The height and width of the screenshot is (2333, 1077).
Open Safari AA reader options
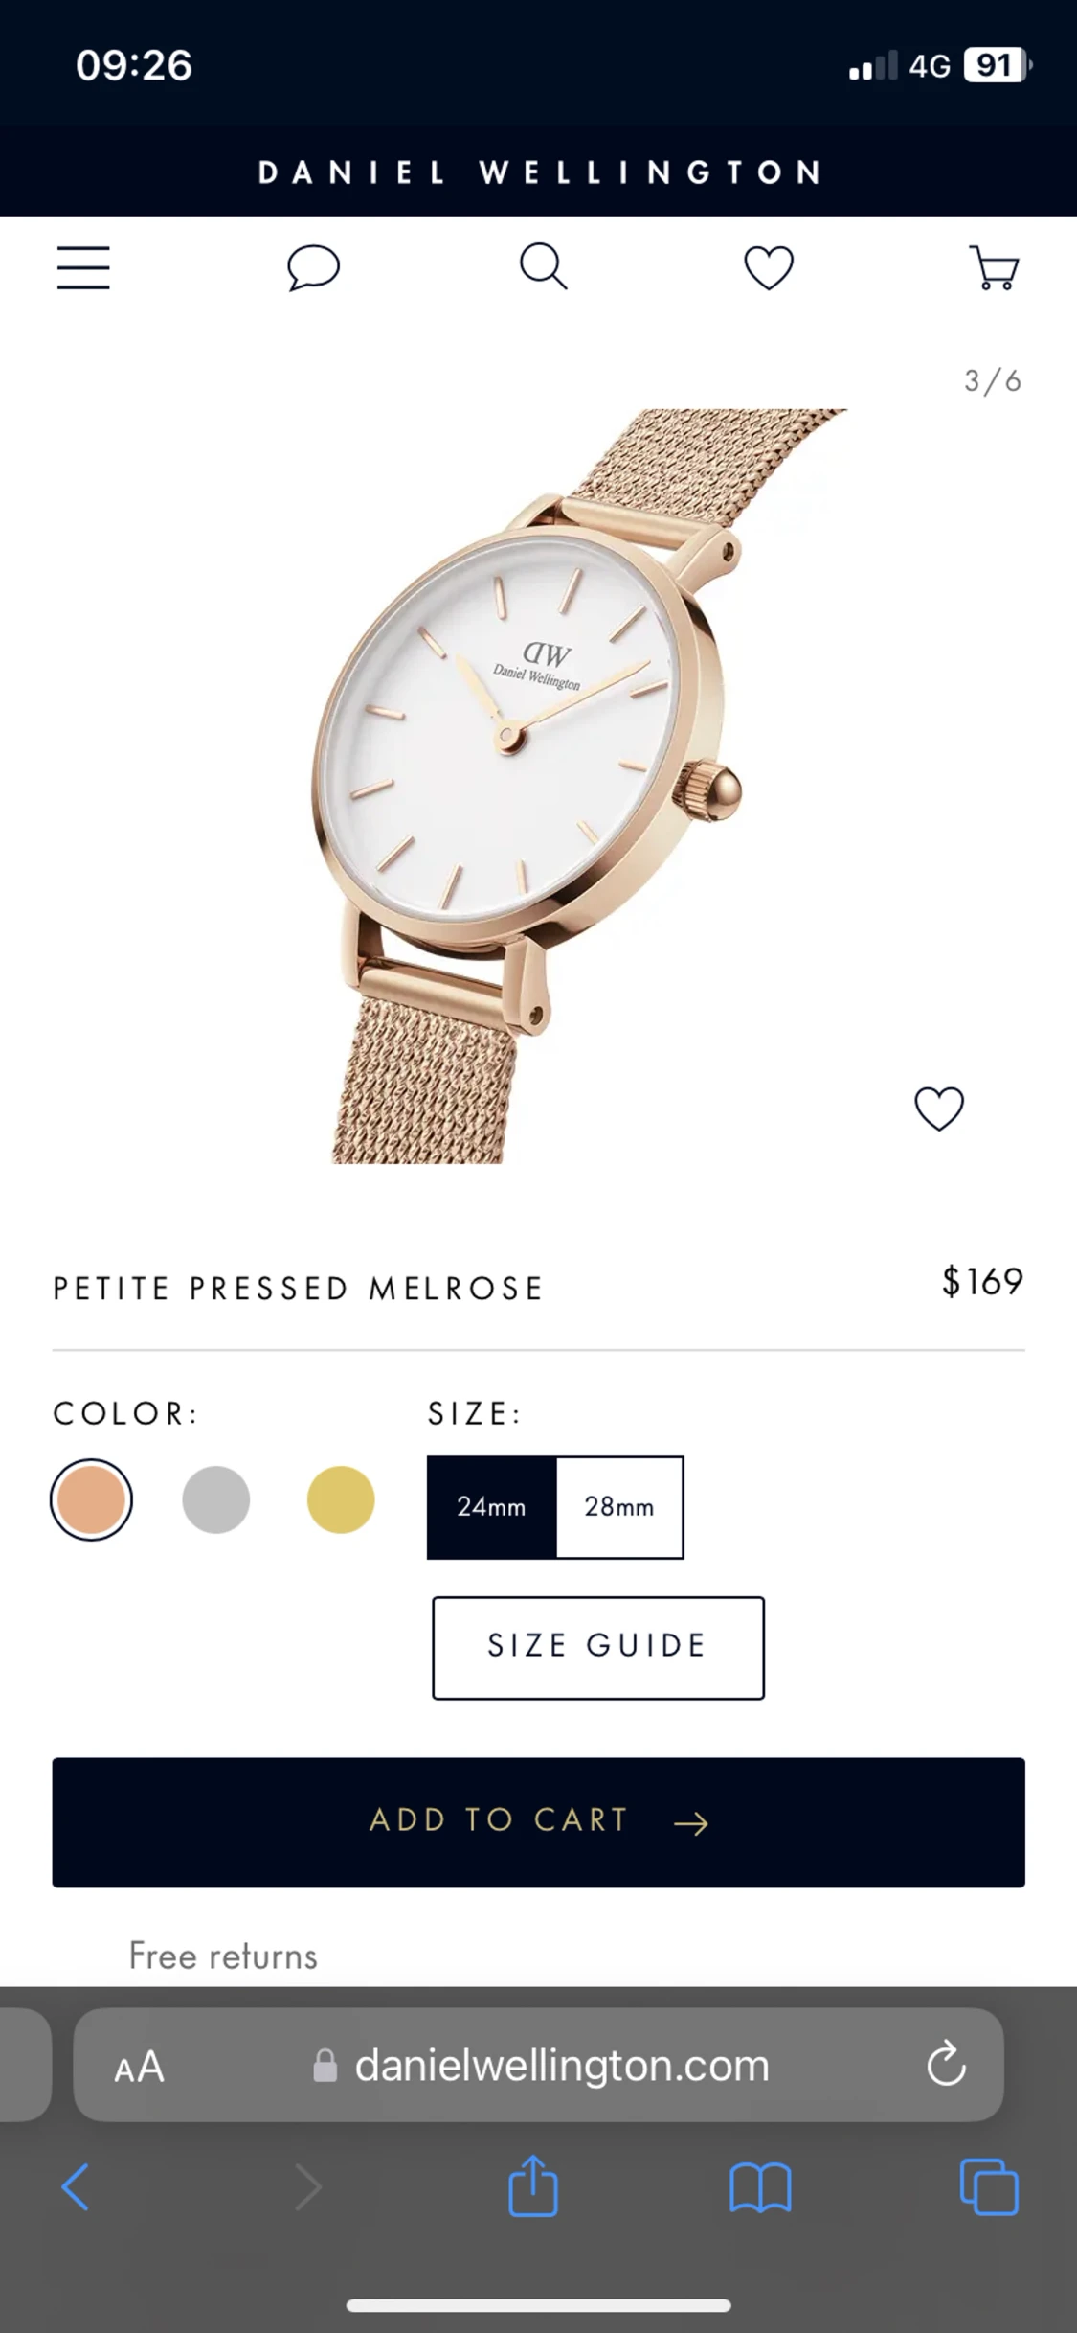(x=140, y=2067)
